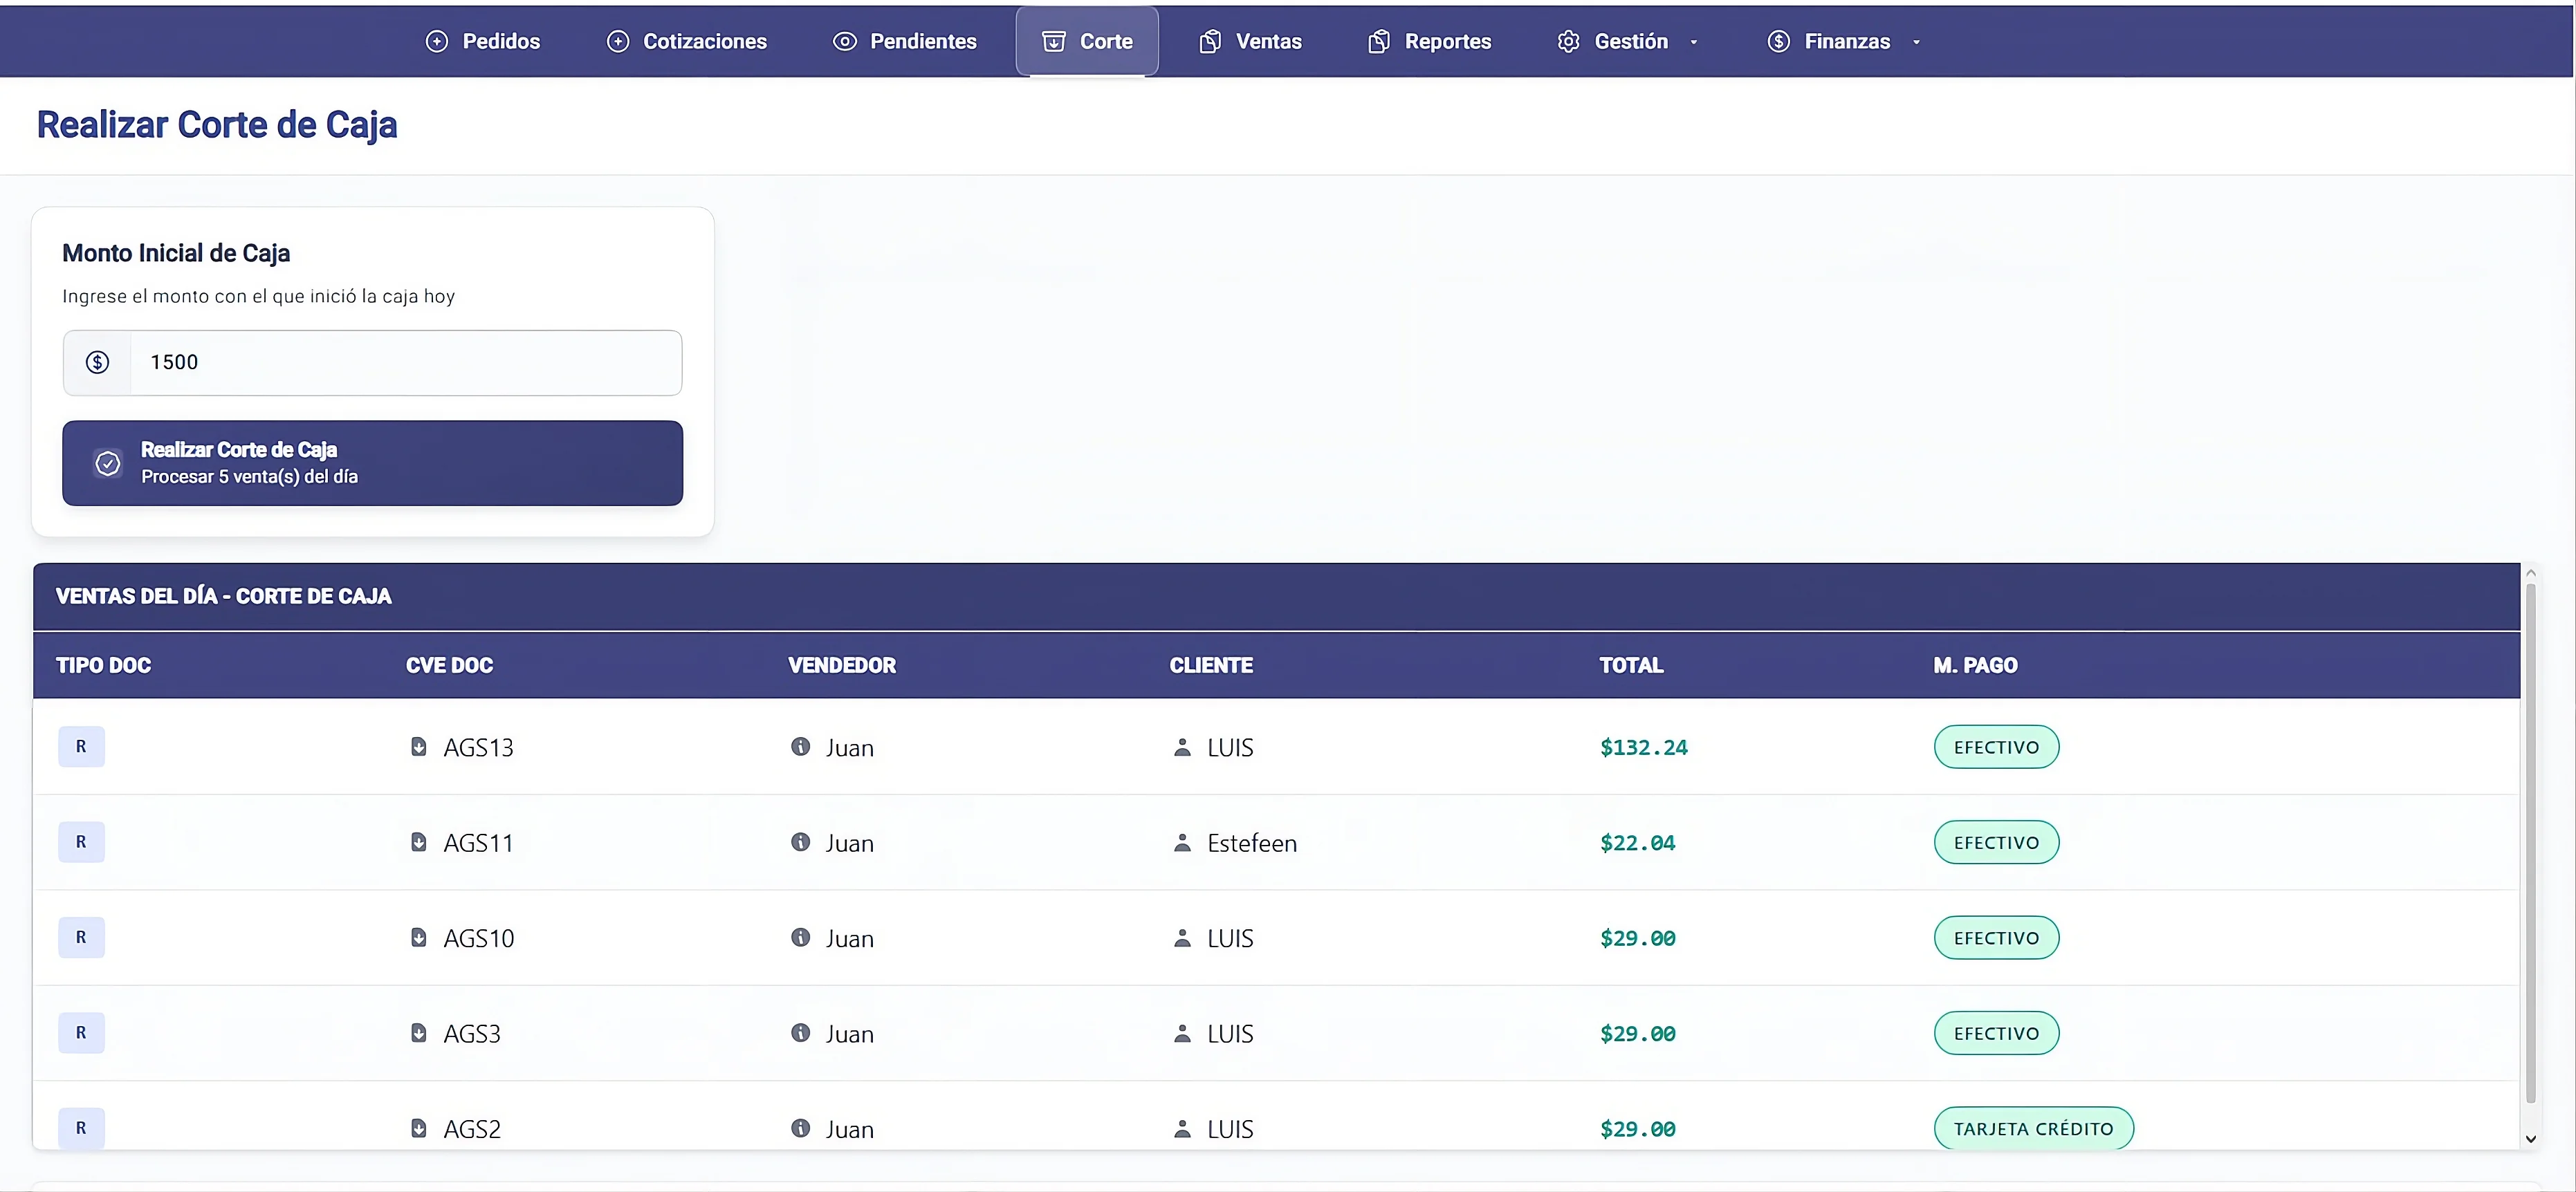
Task: Click the document icon next to AGS10
Action: click(419, 938)
